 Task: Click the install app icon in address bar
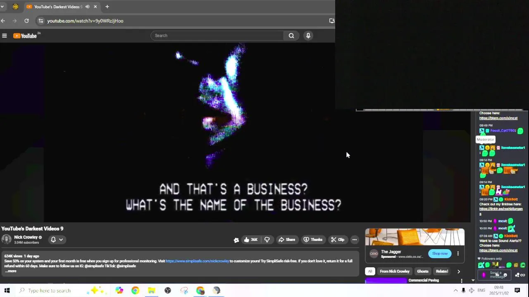point(331,21)
